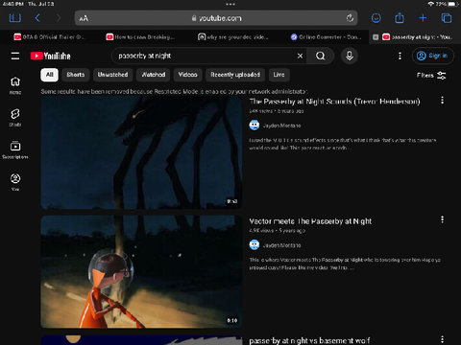This screenshot has height=345, width=461.
Task: Select the Unwatched filter chip
Action: pos(112,75)
